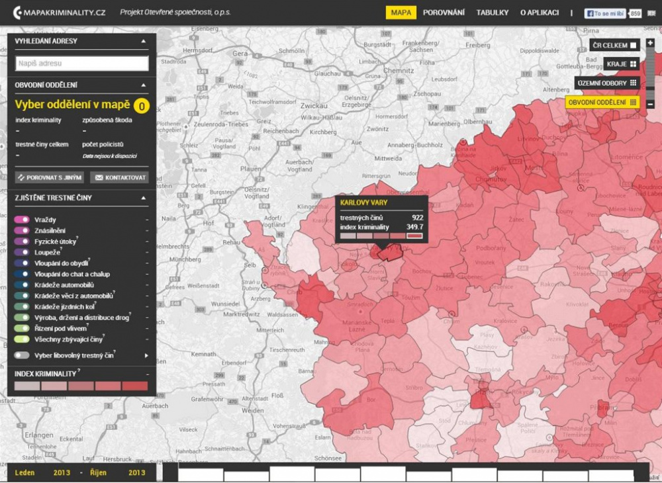Collapse INDEX KRIMINALITY legend with the dash
Image resolution: width=662 pixels, height=483 pixels.
coord(147,374)
